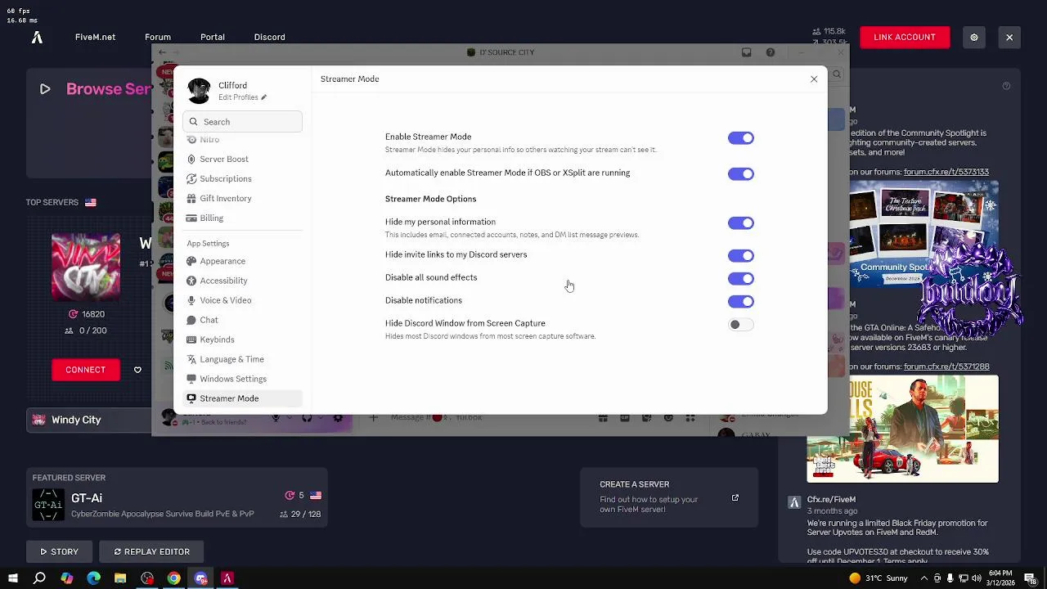Open FiveM.net link in FiveM launcher
The height and width of the screenshot is (589, 1047).
click(x=95, y=37)
